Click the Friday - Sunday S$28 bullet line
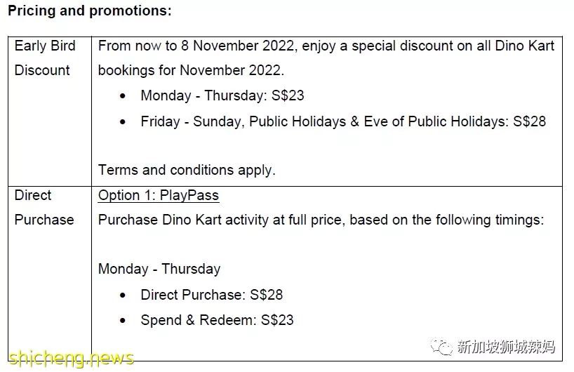574x372 pixels. 343,121
